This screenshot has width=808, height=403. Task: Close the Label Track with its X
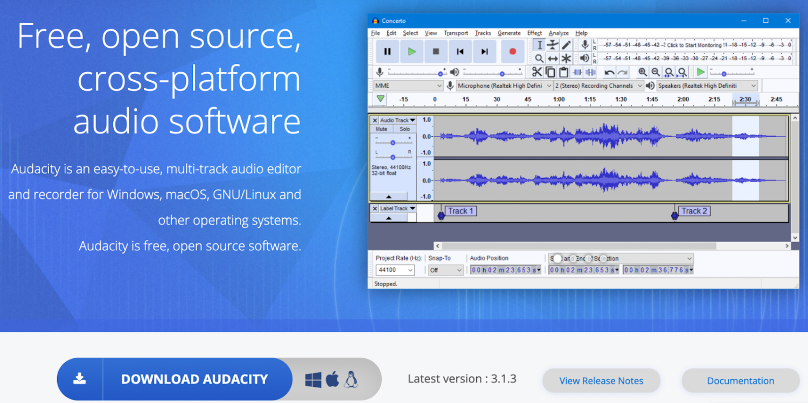tap(375, 208)
